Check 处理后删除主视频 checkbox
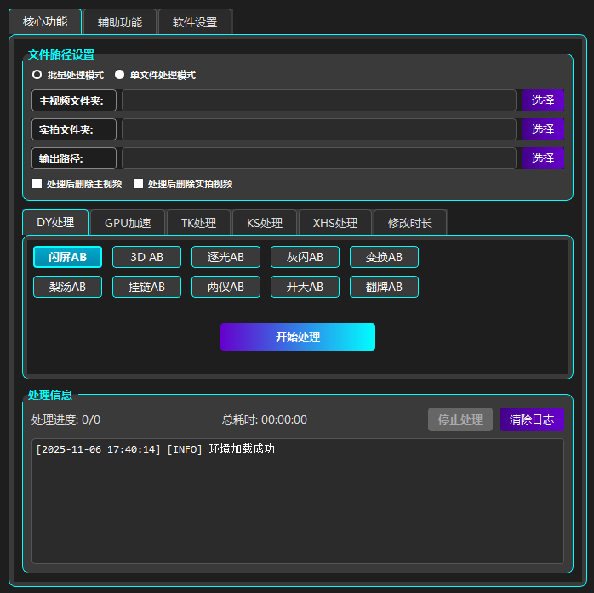Image resolution: width=594 pixels, height=593 pixels. click(x=37, y=184)
